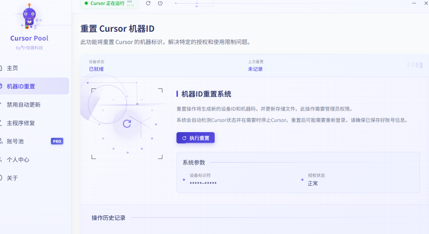This screenshot has height=234, width=429.
Task: Expand the 操作历史记录 section
Action: [108, 218]
